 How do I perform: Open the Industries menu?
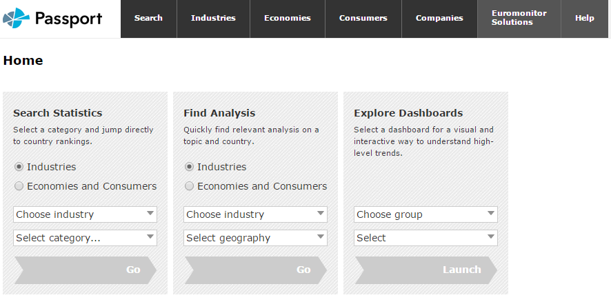213,19
